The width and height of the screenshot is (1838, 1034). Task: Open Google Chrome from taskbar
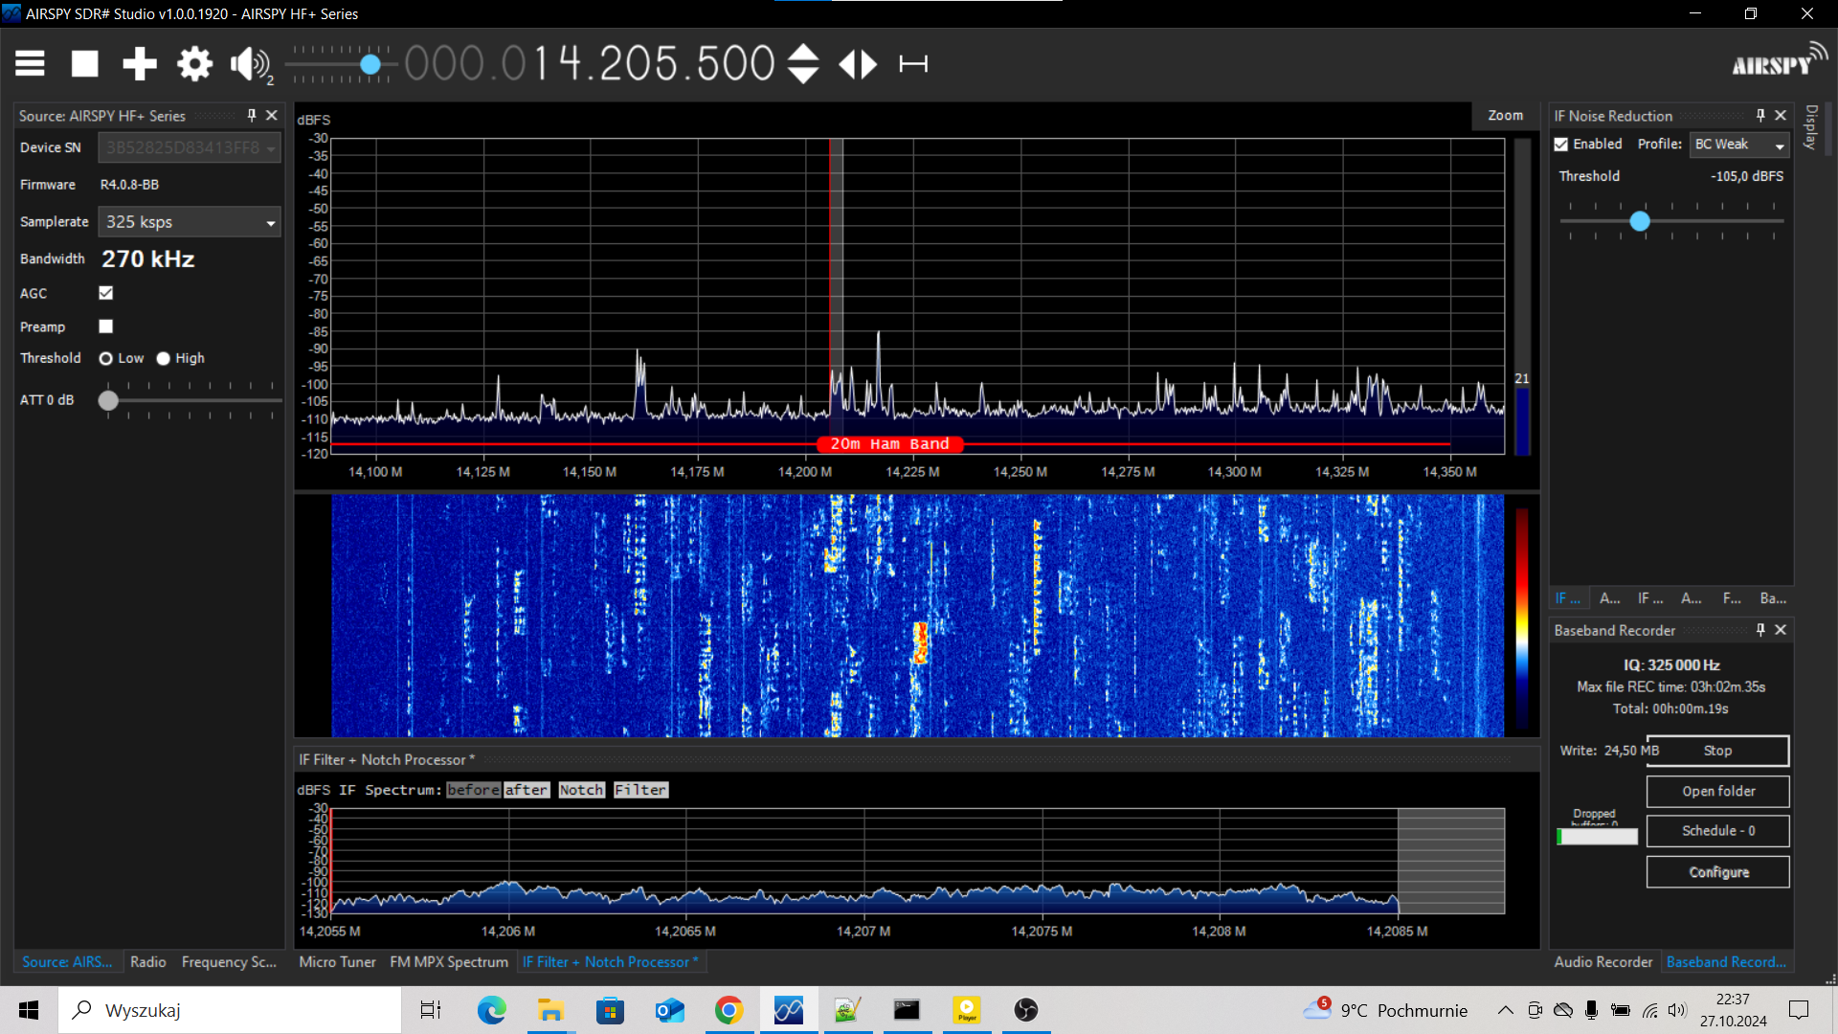pyautogui.click(x=728, y=1010)
